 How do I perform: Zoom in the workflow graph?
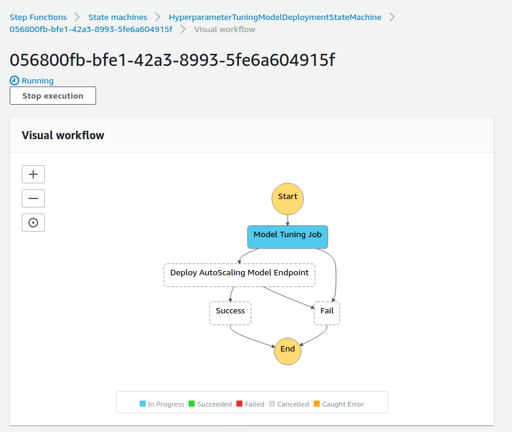(33, 174)
